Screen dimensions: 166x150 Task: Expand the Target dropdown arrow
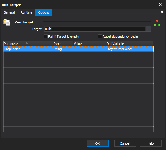[x=148, y=29]
